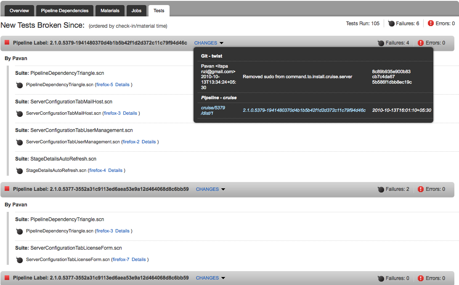Click the red error icon in top summary
This screenshot has width=459, height=285.
click(x=430, y=24)
